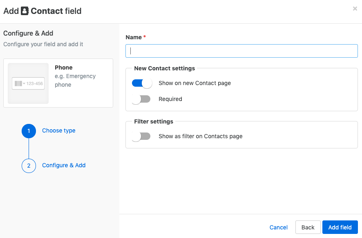Click the country flag dropdown in phone preview
This screenshot has height=238, width=362.
(20, 83)
